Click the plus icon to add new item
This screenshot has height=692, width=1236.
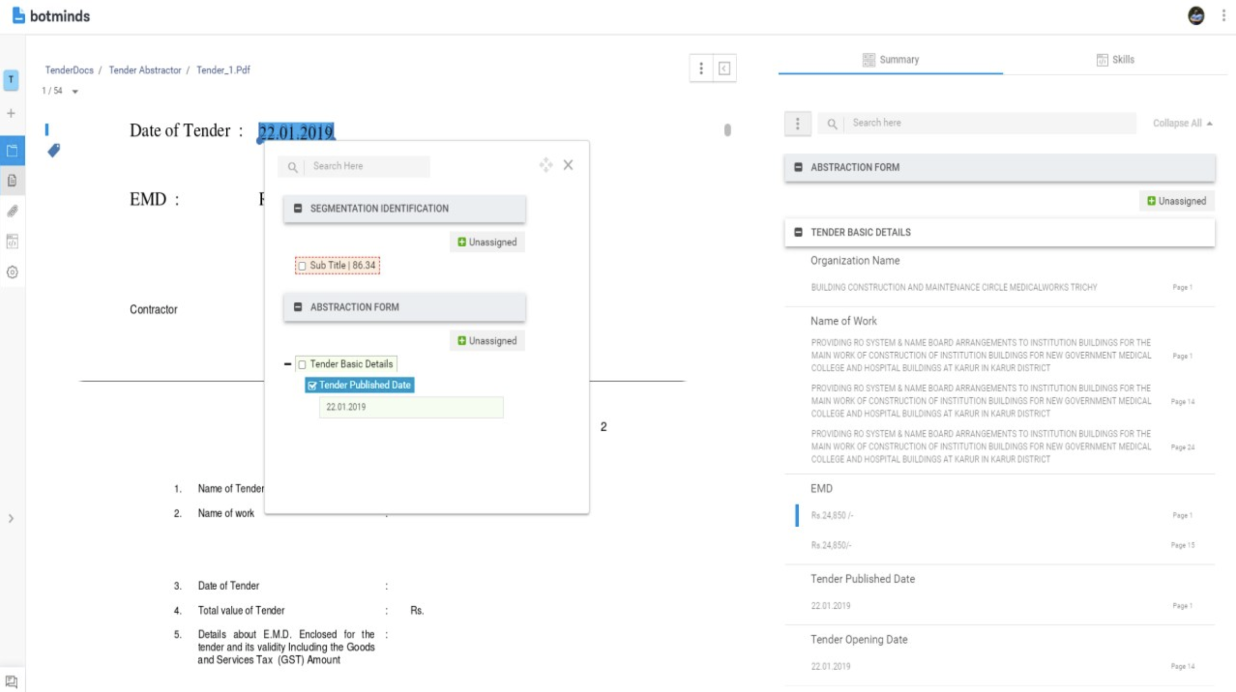11,113
